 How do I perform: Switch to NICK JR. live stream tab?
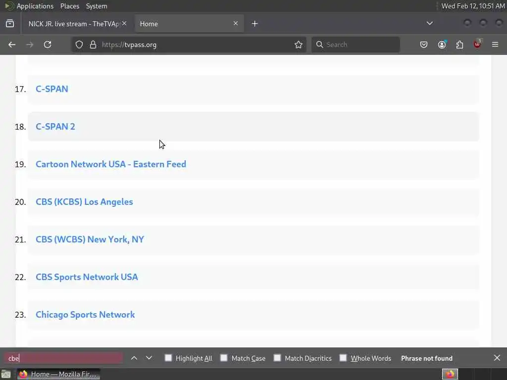75,24
